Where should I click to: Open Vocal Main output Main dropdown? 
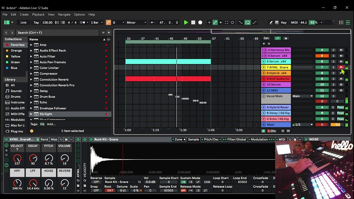(303, 96)
